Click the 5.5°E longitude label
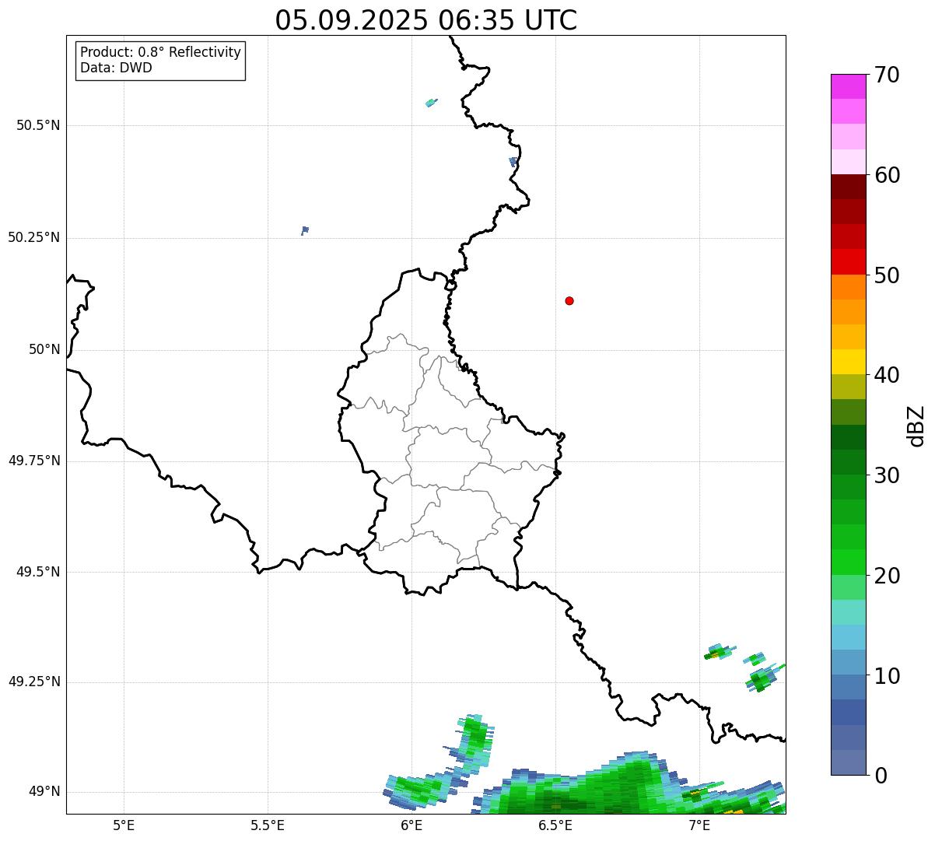The width and height of the screenshot is (935, 841). 268,825
